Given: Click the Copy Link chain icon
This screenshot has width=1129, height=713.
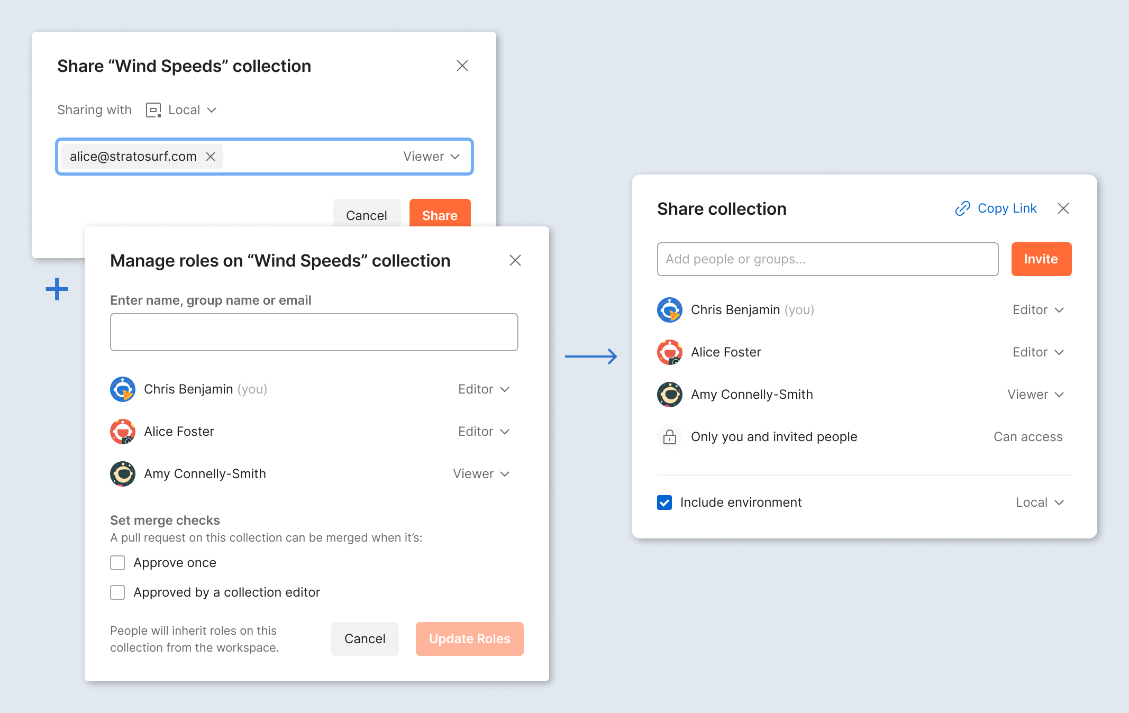Looking at the screenshot, I should (x=962, y=208).
